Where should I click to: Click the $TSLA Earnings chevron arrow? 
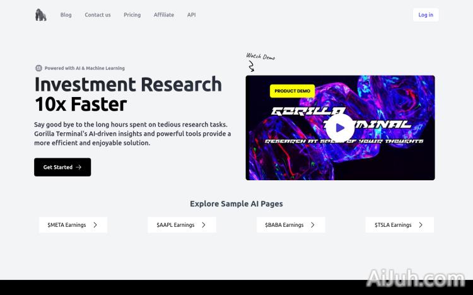coord(421,225)
